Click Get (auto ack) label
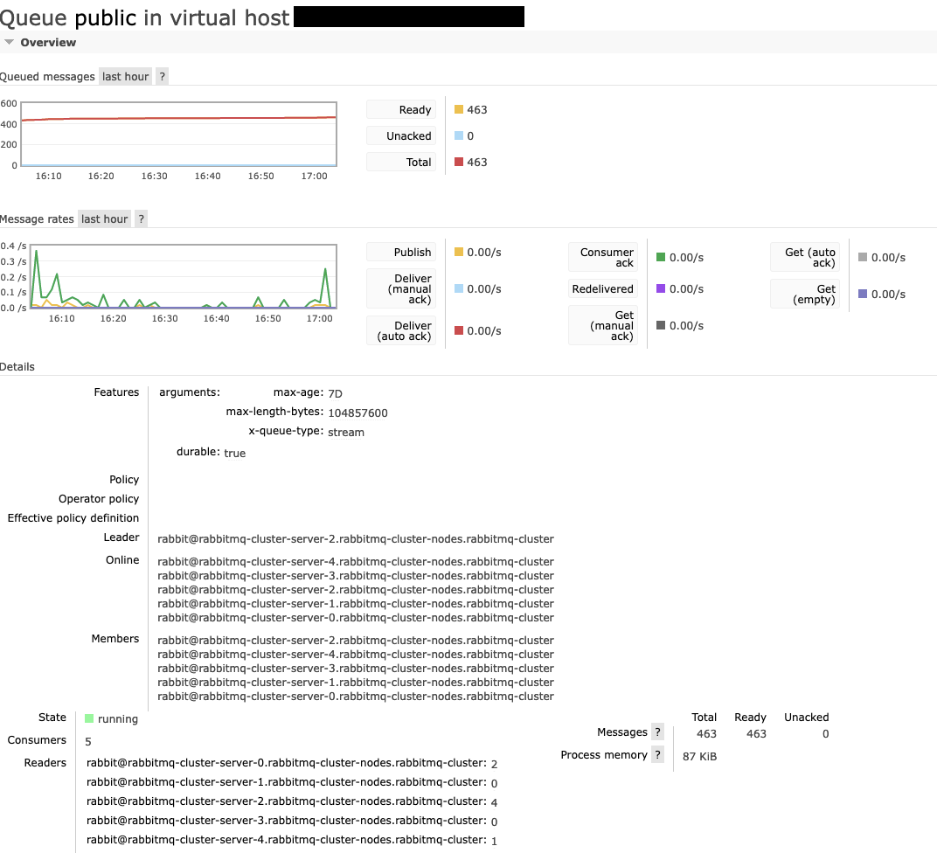This screenshot has height=853, width=937. click(805, 258)
